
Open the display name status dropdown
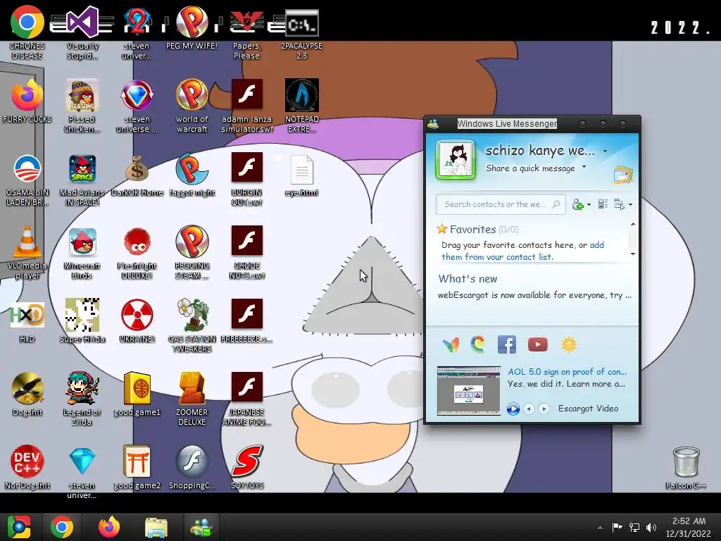click(605, 151)
